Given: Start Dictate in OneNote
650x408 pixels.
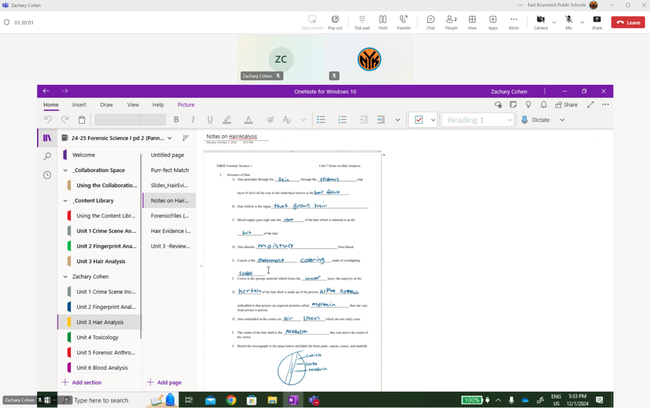Looking at the screenshot, I should point(536,120).
